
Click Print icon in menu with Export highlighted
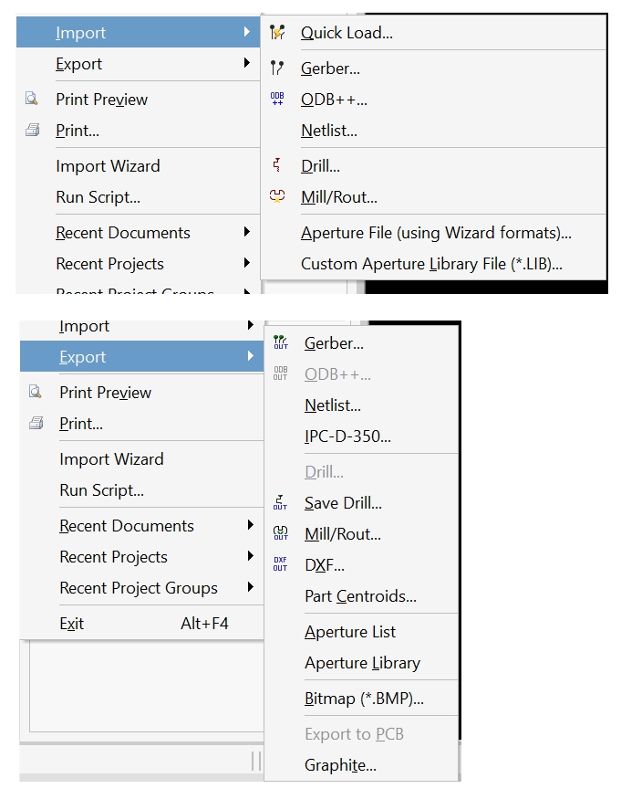36,423
